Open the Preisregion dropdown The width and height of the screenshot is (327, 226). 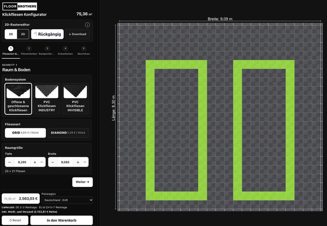point(67,200)
